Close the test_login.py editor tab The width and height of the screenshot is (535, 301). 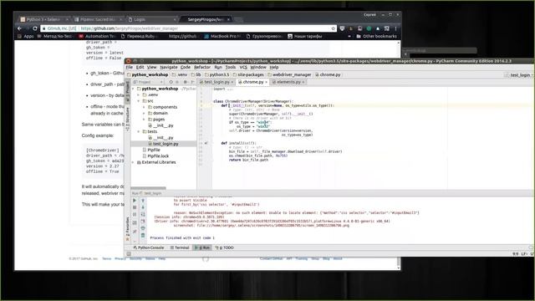[x=232, y=82]
